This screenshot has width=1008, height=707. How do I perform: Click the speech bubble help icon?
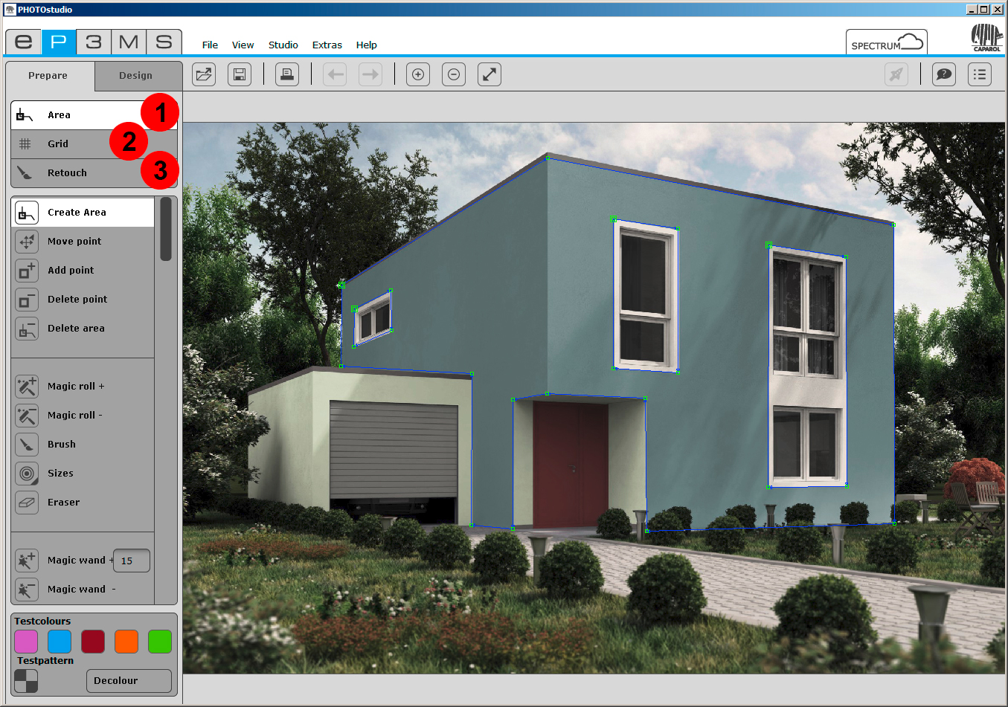(944, 74)
